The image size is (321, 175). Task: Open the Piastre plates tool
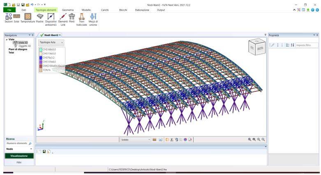tap(40, 18)
